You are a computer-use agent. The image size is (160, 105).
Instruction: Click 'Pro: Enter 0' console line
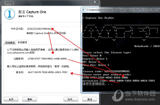[x=92, y=56]
